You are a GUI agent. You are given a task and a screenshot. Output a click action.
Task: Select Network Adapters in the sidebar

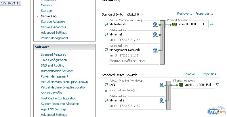(53, 27)
